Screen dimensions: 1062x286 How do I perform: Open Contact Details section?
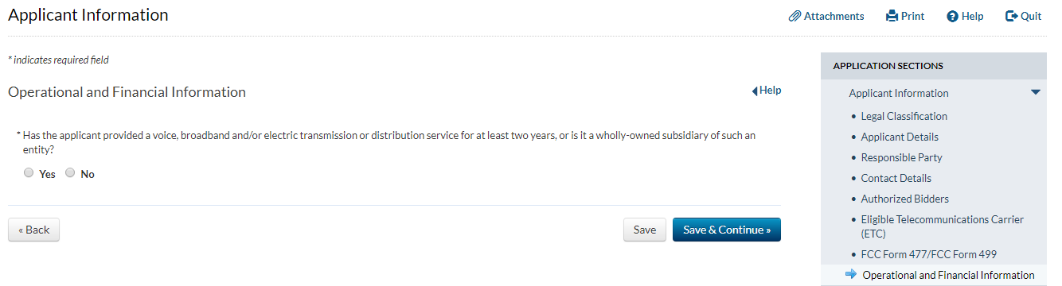tap(896, 178)
